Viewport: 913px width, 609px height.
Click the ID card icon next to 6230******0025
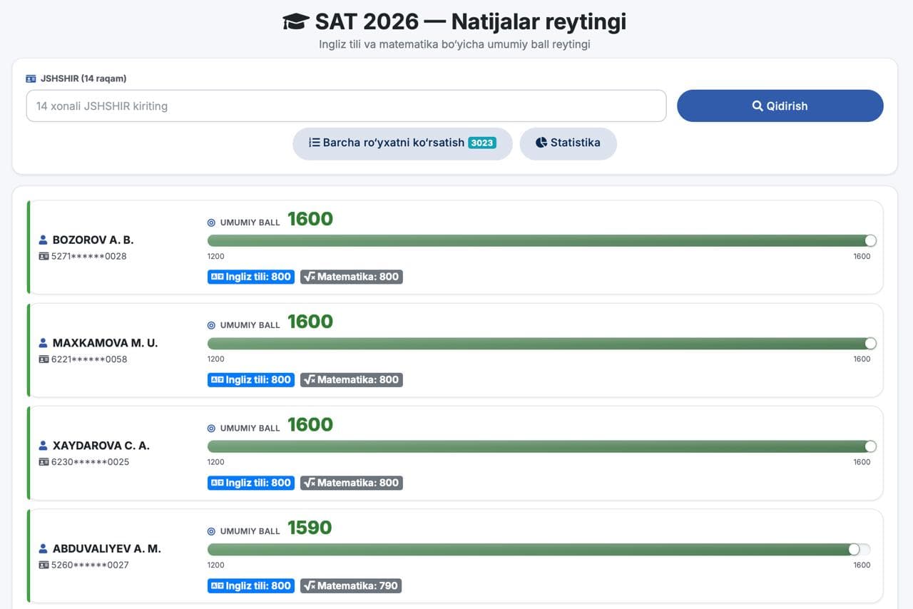point(44,462)
